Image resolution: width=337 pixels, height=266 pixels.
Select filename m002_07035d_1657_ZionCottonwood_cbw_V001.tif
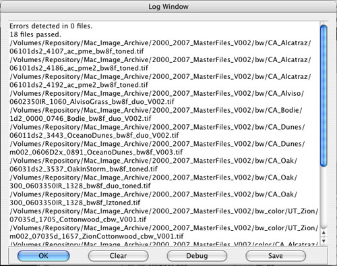pos(96,236)
